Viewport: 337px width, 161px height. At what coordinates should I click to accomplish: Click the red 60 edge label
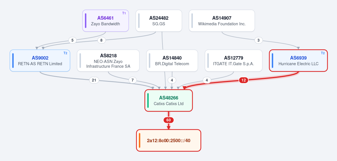pyautogui.click(x=169, y=120)
